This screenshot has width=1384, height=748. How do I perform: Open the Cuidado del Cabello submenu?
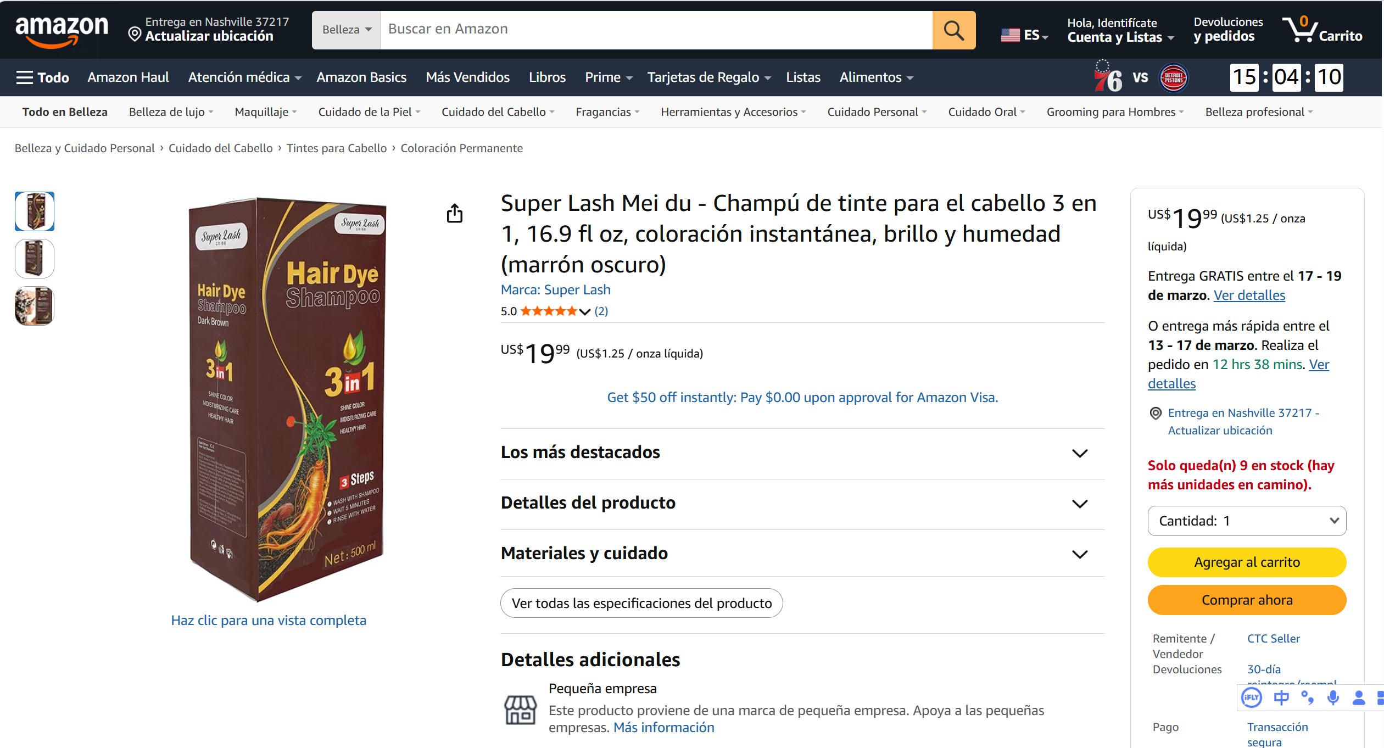pos(498,112)
